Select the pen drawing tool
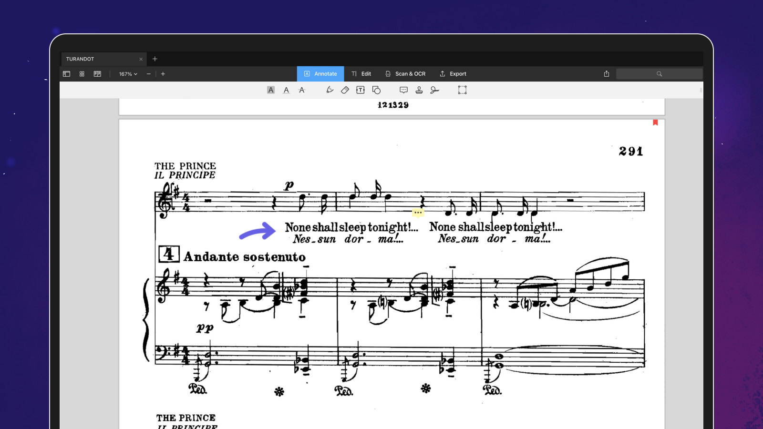This screenshot has width=763, height=429. [330, 90]
